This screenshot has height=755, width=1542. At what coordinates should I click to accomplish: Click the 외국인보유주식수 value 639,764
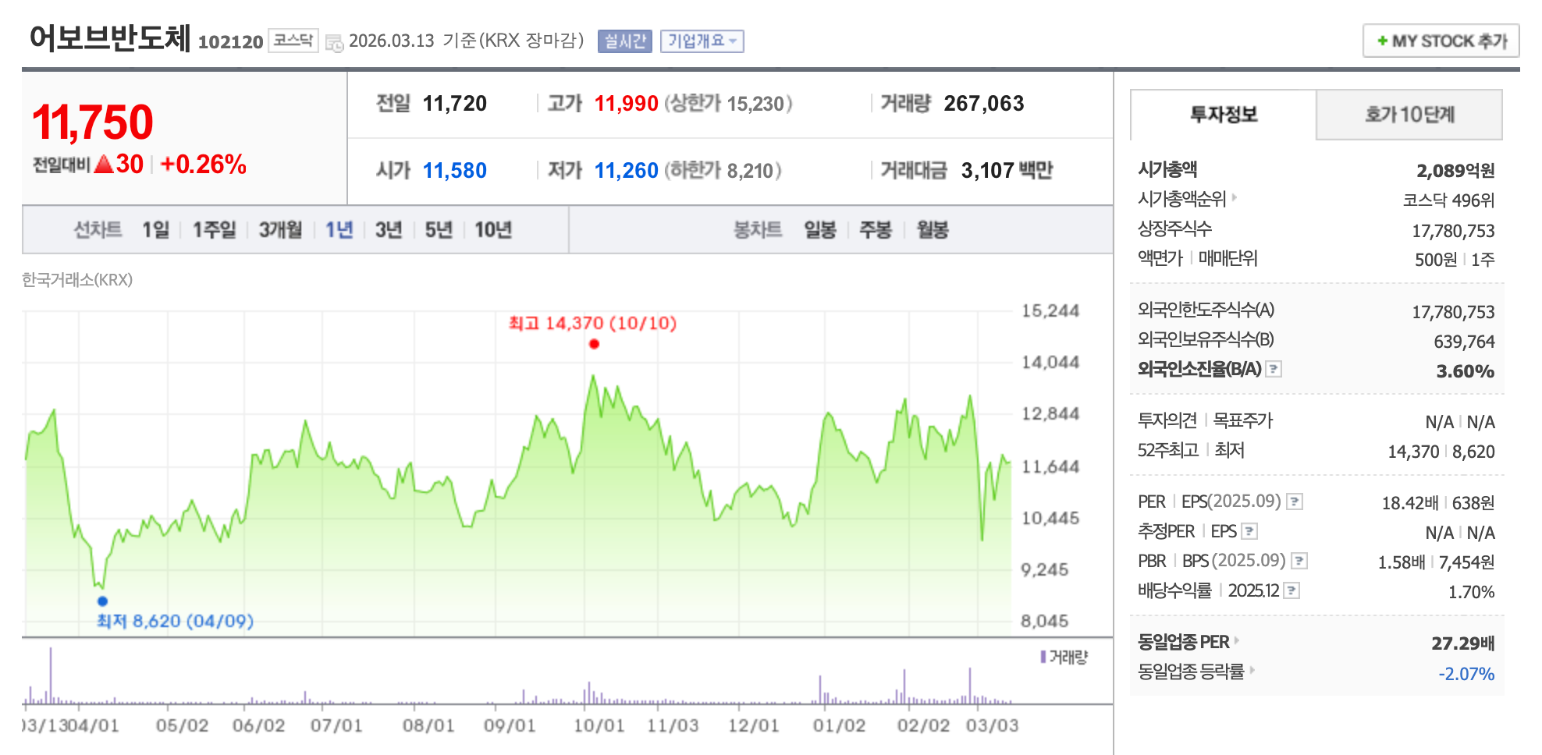[1464, 342]
